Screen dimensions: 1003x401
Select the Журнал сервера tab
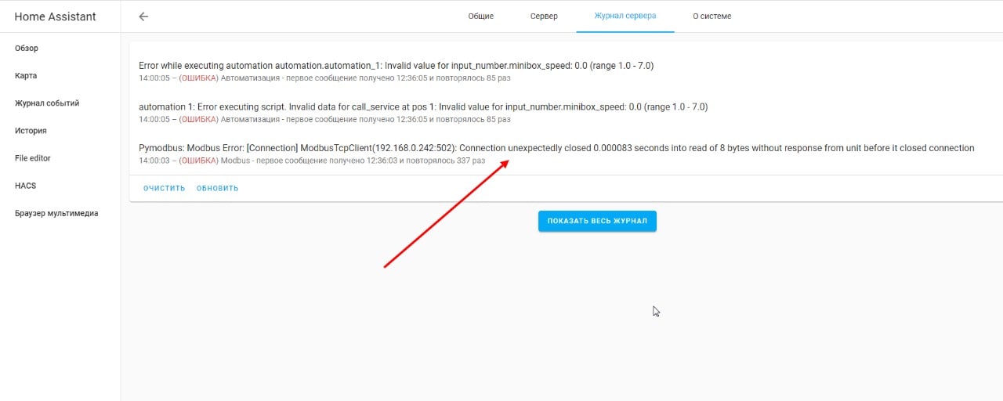(625, 16)
